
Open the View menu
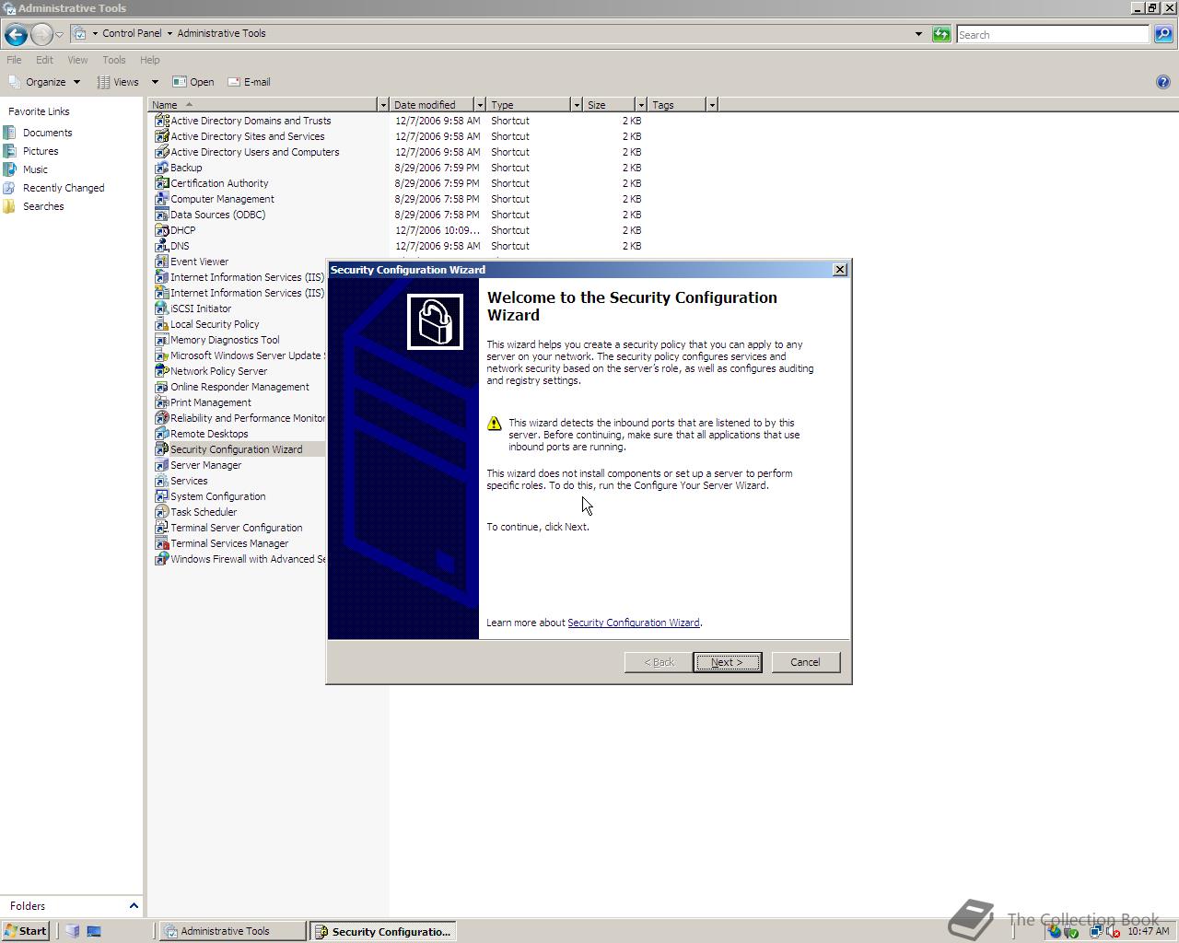(x=77, y=60)
